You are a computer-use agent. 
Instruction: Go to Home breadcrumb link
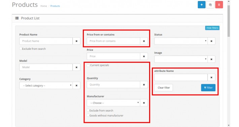click(44, 6)
